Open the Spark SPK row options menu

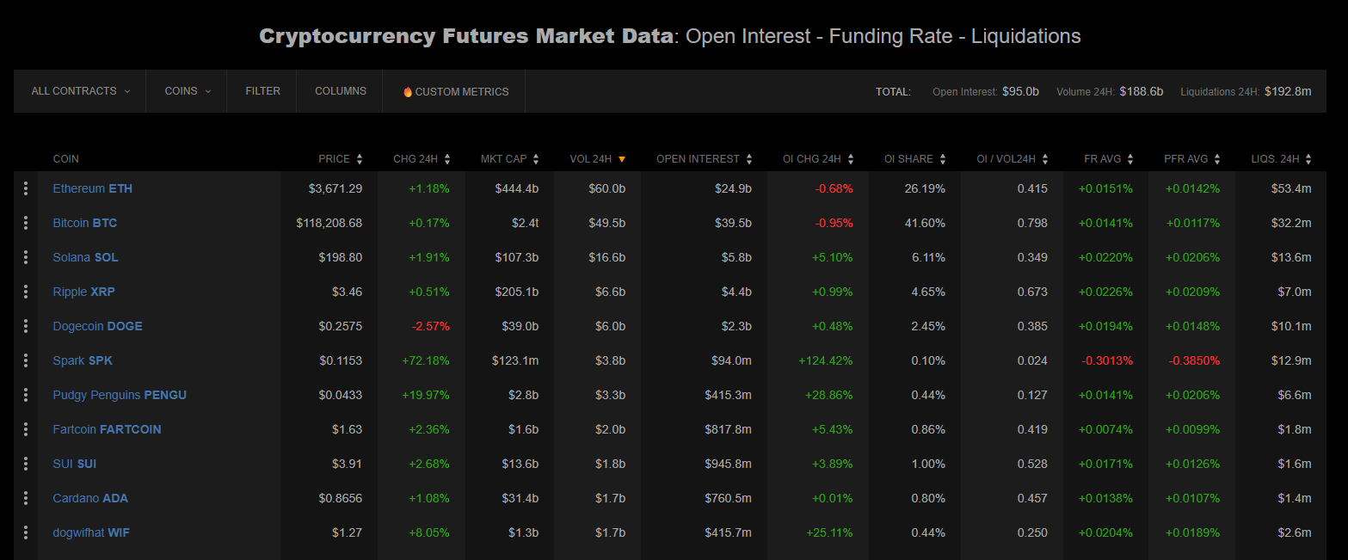(x=26, y=360)
